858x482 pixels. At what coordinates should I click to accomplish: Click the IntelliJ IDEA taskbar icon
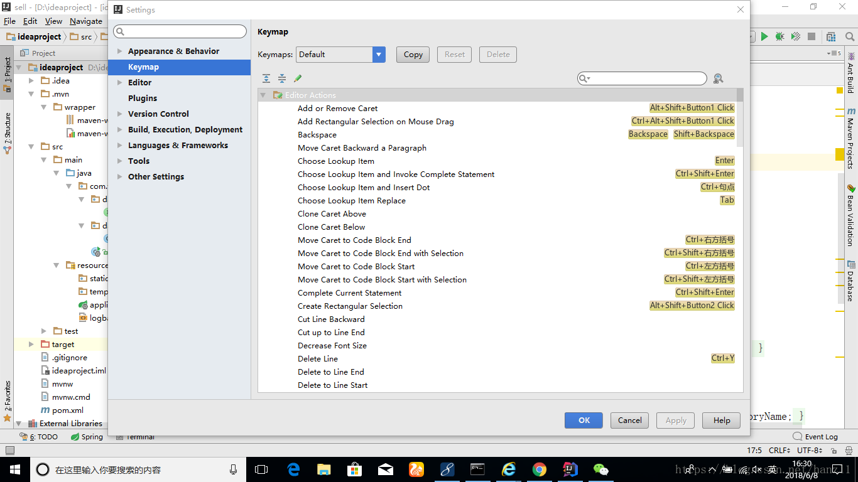coord(570,469)
